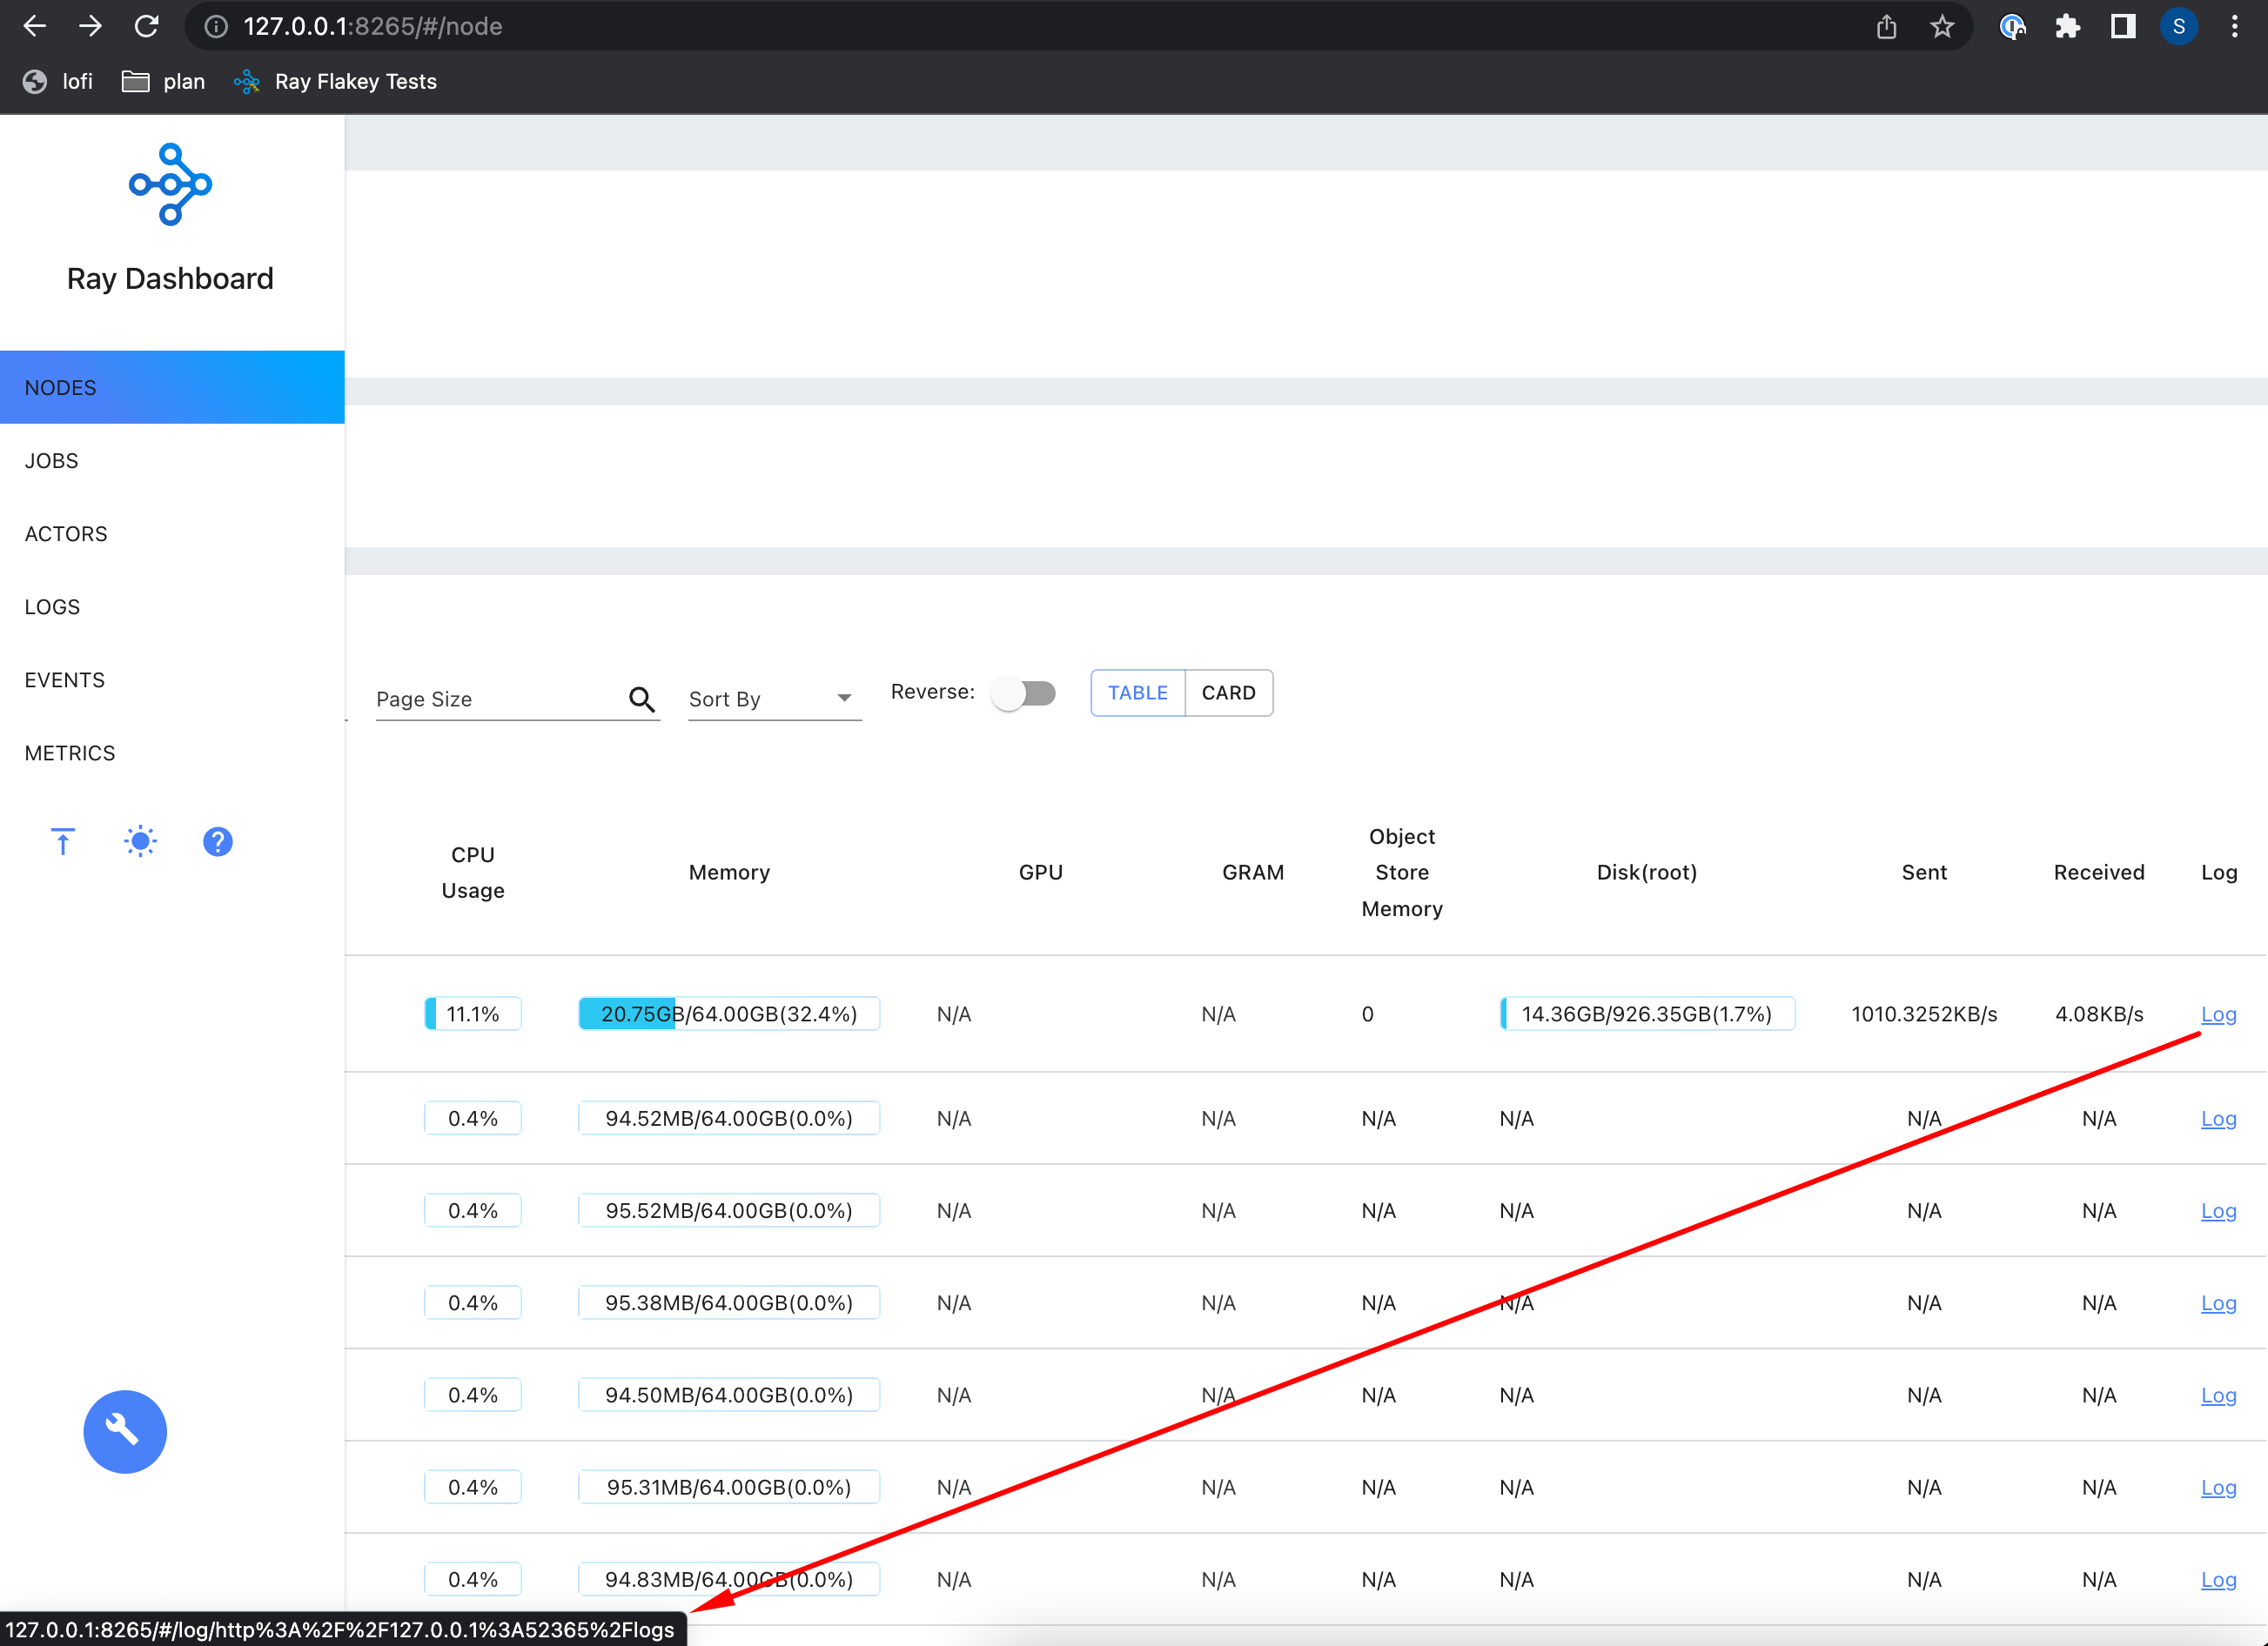2268x1646 pixels.
Task: Open the extensions puzzle icon
Action: click(x=2068, y=26)
